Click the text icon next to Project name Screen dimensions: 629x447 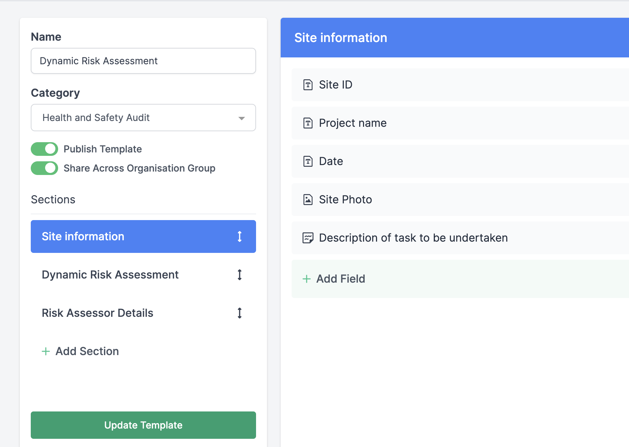[308, 123]
